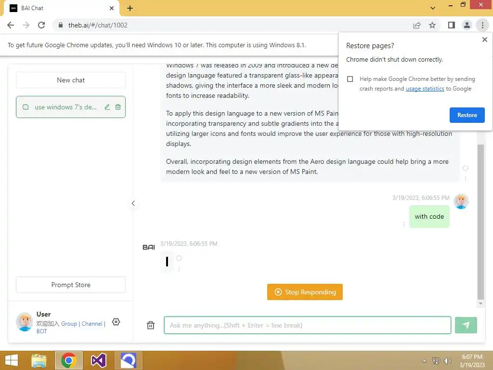Open the Windows Start button
This screenshot has height=370, width=493.
click(x=12, y=360)
